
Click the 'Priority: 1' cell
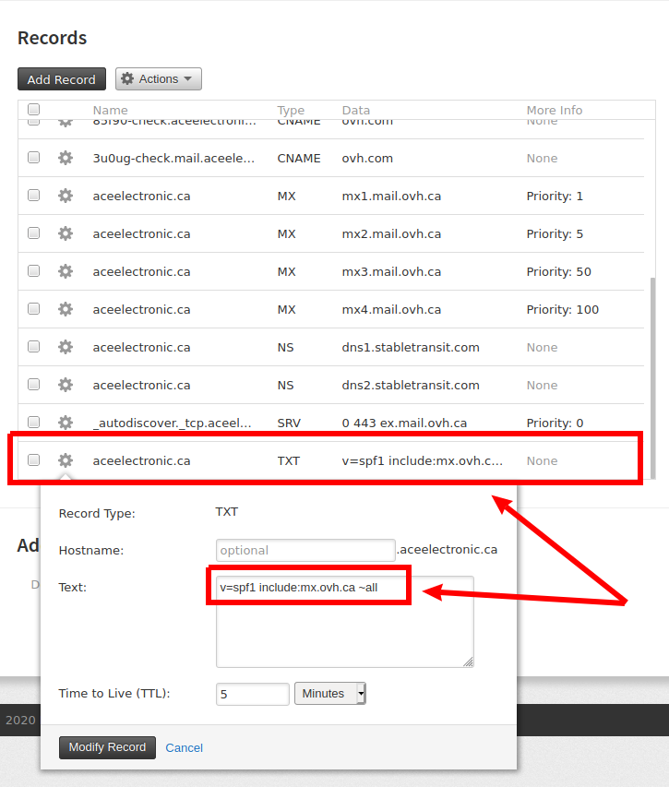555,197
